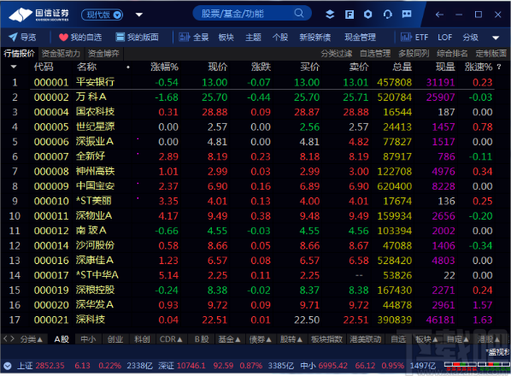The image size is (511, 376).
Task: Click the back arrow icon
Action: (x=439, y=15)
